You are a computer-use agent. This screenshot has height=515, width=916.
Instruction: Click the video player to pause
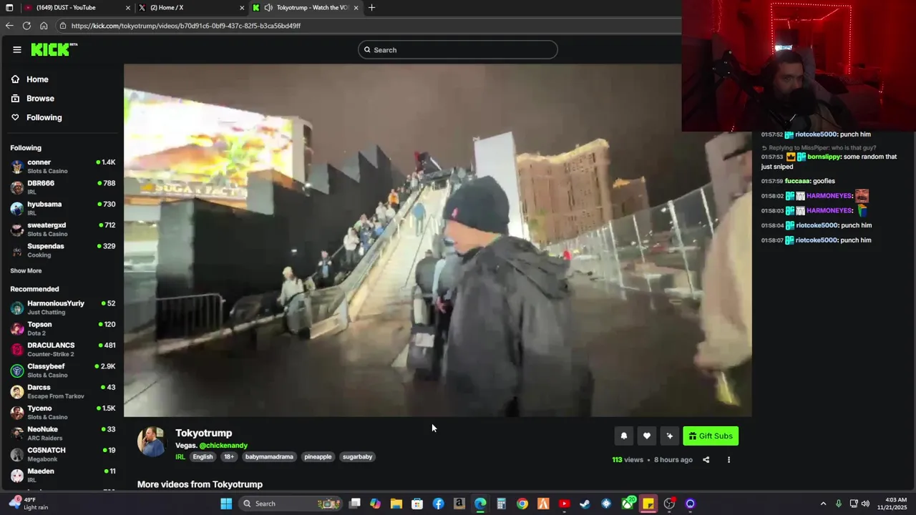pyautogui.click(x=437, y=240)
